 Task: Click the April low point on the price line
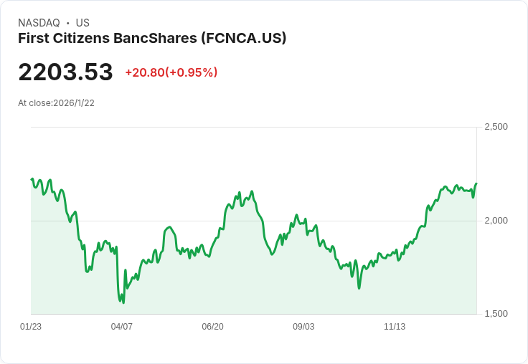coord(123,302)
